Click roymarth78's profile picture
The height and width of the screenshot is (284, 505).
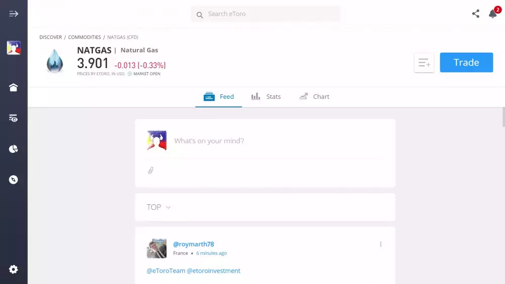point(157,248)
